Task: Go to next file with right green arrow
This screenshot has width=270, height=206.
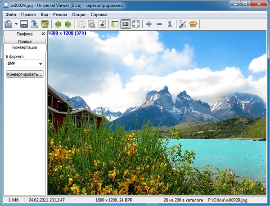Action: point(68,24)
